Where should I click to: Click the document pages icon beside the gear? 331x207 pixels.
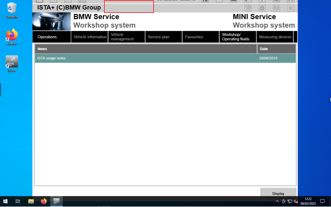pos(248,8)
